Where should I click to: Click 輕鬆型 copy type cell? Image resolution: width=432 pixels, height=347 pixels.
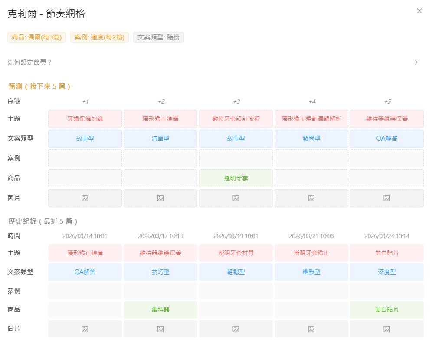(x=236, y=272)
